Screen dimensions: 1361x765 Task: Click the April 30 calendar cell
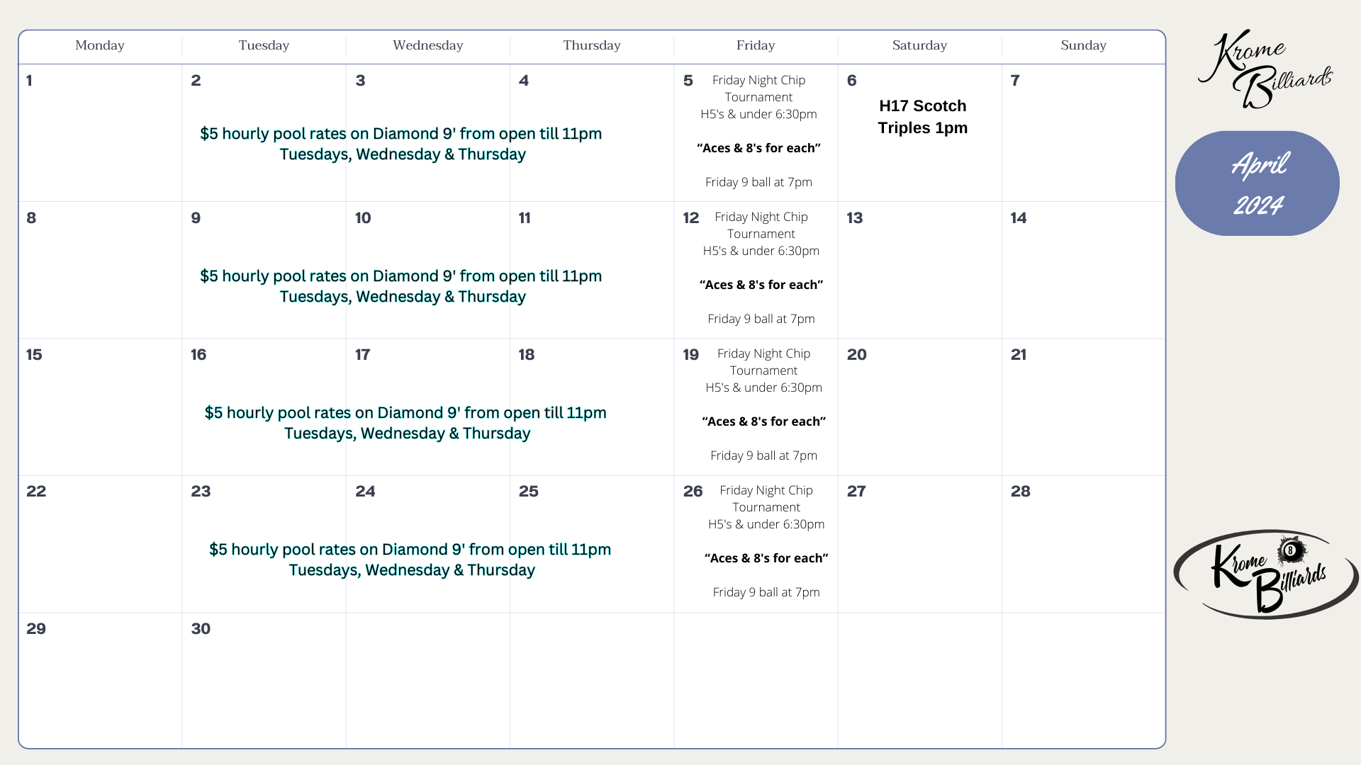264,680
